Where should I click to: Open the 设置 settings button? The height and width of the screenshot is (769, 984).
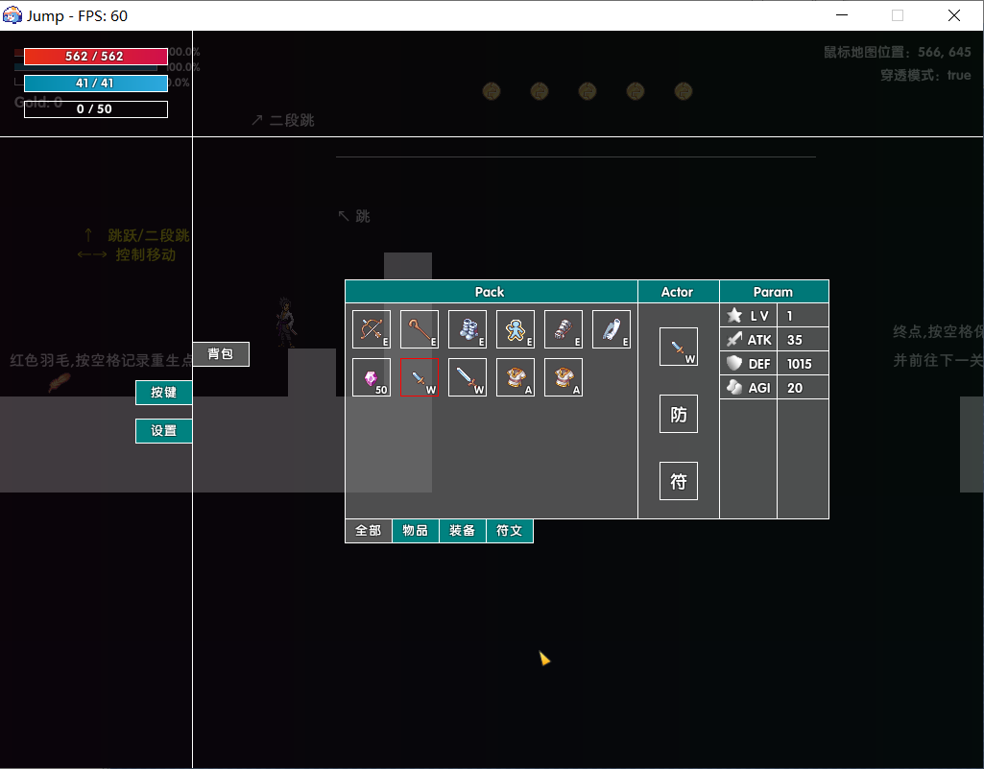click(164, 431)
